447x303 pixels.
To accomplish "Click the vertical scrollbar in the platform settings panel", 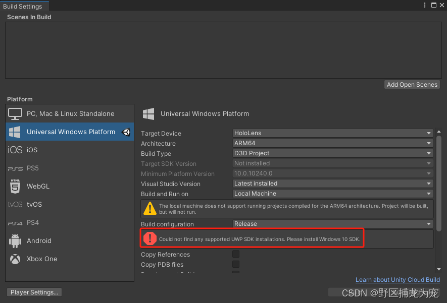I will click(x=439, y=181).
